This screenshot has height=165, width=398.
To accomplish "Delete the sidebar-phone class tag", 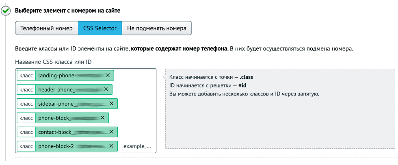I will pyautogui.click(x=111, y=104).
